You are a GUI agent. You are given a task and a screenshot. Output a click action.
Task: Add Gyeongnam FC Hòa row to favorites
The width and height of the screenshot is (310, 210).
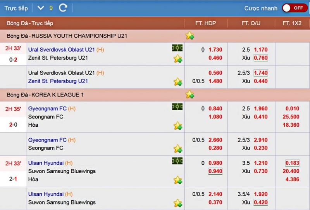[178, 126]
